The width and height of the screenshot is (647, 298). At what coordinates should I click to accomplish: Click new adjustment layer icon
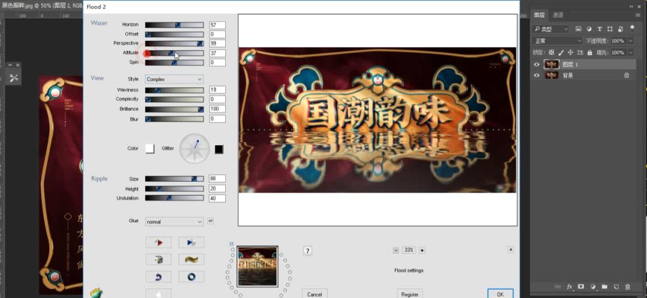coord(593,287)
